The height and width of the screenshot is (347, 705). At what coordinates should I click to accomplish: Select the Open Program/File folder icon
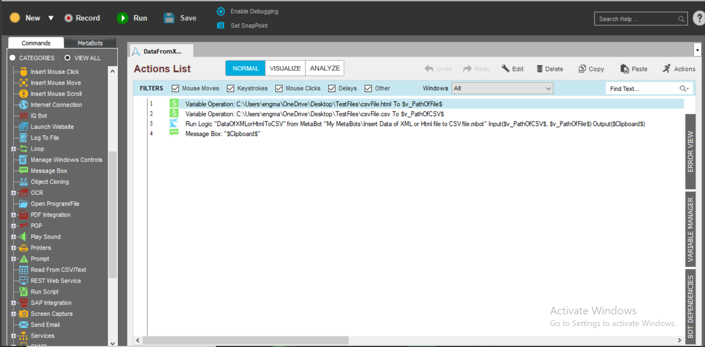coord(23,203)
